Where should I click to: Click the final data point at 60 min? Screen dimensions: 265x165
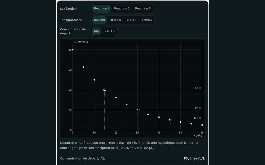tap(202, 125)
